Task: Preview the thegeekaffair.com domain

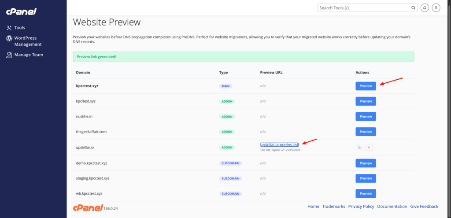Action: pyautogui.click(x=366, y=132)
